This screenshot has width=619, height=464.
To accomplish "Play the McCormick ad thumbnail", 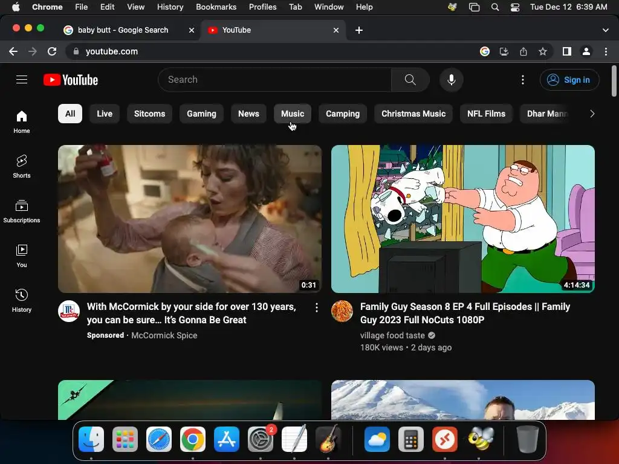I will pyautogui.click(x=189, y=219).
